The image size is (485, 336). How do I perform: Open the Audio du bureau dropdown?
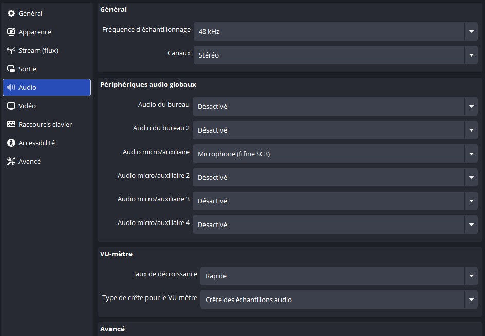335,106
